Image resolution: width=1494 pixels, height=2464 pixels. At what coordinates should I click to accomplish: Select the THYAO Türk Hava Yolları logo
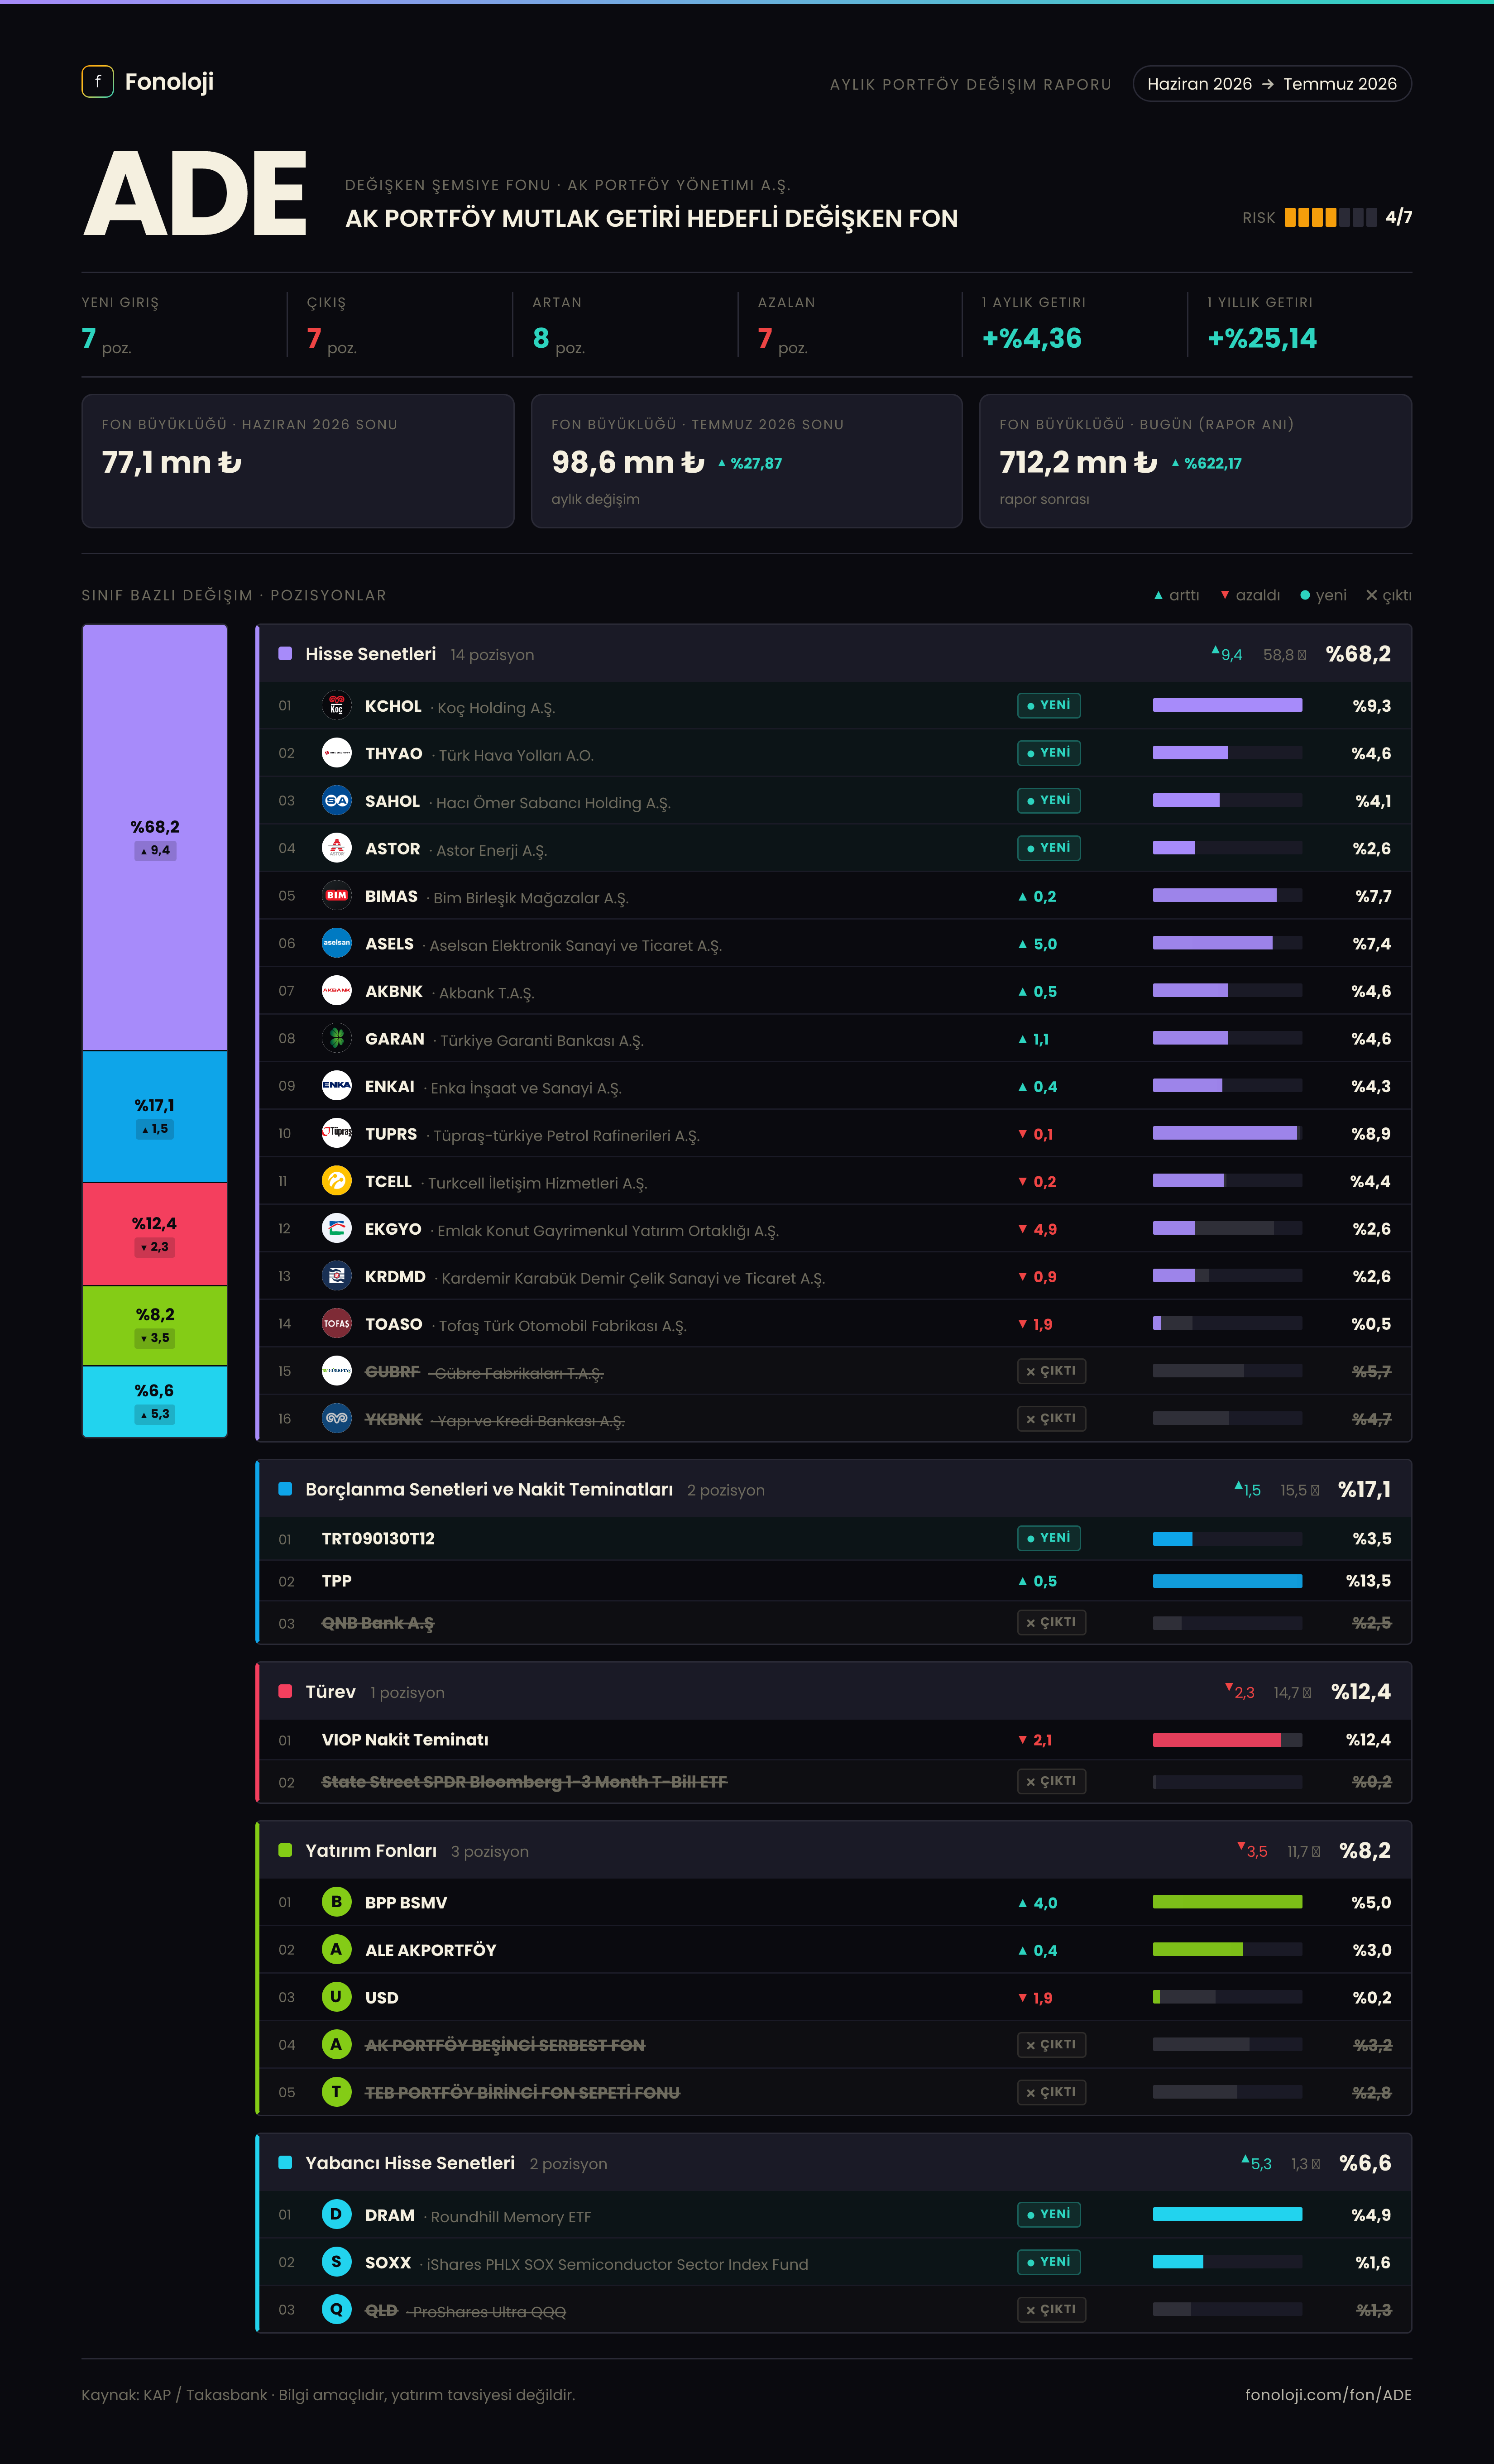[x=337, y=753]
